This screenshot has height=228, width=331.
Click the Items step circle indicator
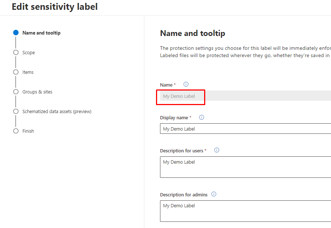(x=16, y=72)
